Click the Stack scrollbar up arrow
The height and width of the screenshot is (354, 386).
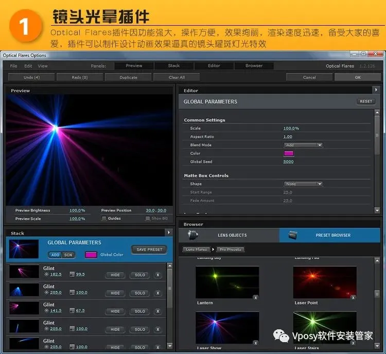click(170, 266)
